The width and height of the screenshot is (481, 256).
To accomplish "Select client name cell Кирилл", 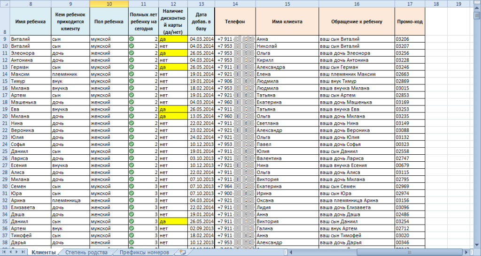I will pos(287,60).
